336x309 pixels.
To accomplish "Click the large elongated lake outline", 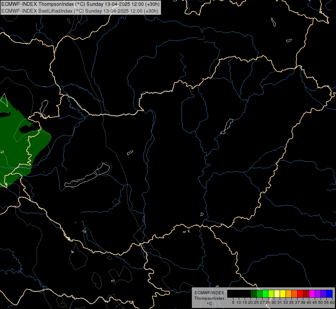I will point(88,175).
